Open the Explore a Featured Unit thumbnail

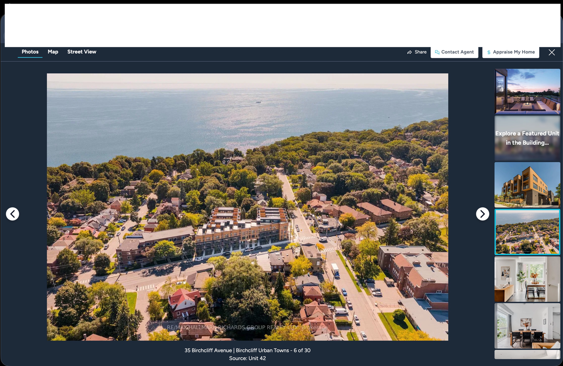coord(527,138)
